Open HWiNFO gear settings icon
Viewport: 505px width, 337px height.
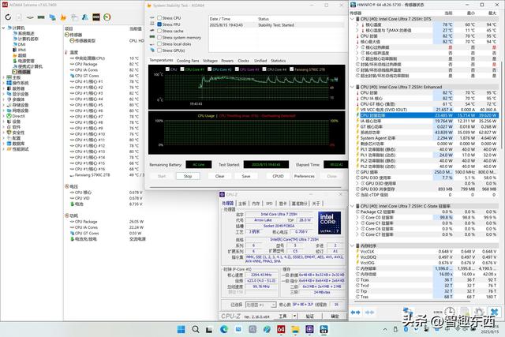pyautogui.click(x=479, y=312)
